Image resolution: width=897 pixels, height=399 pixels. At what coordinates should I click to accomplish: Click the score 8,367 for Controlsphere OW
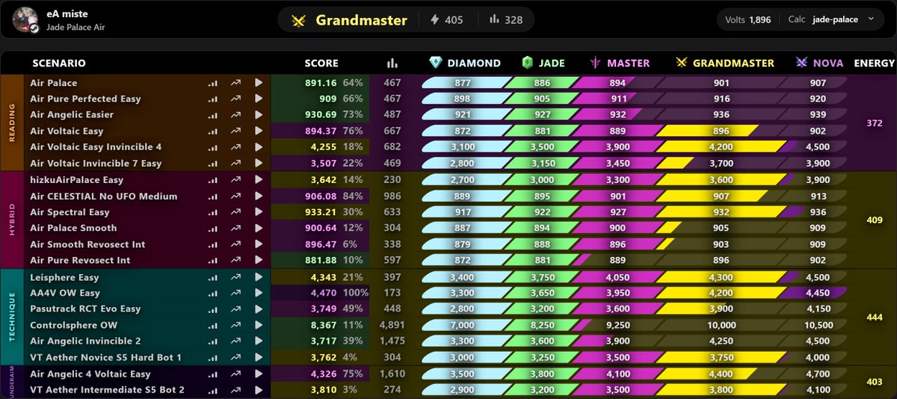point(324,325)
